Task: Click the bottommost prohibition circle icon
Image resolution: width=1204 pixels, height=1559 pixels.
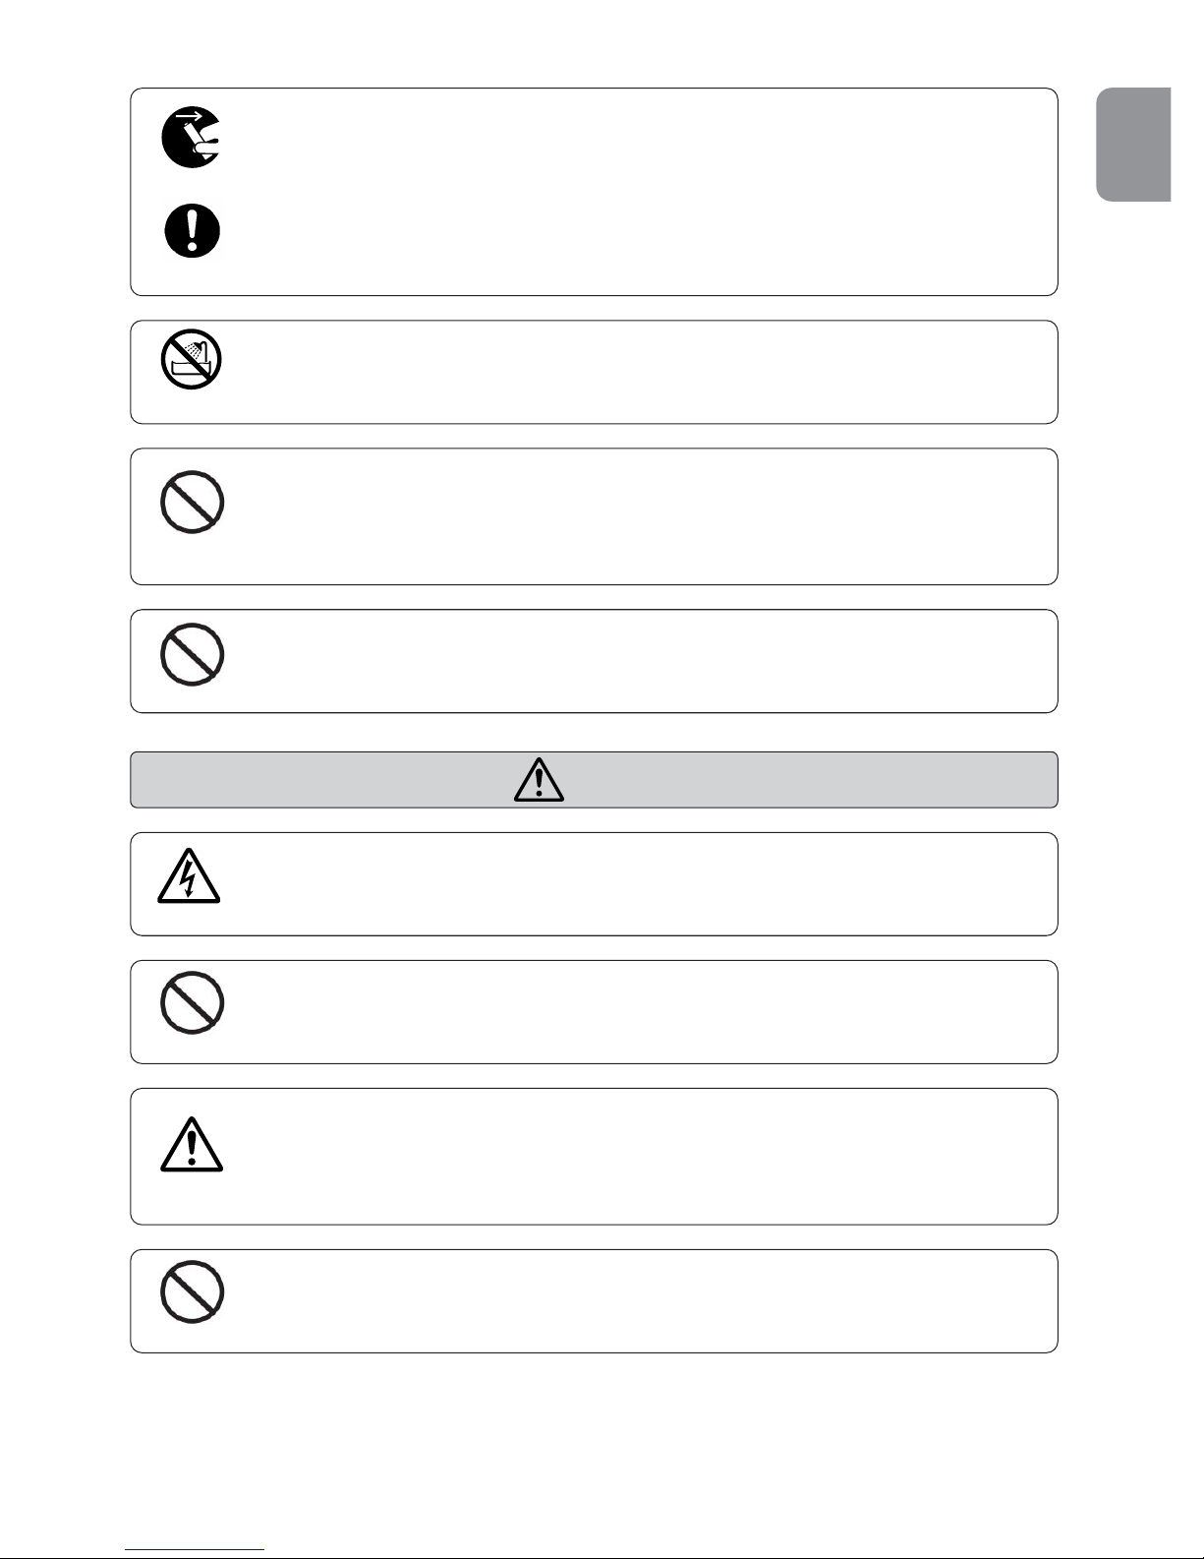Action: click(192, 1291)
